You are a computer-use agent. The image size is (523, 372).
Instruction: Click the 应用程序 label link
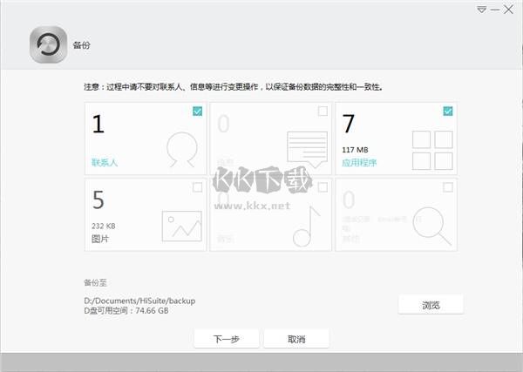pos(358,162)
